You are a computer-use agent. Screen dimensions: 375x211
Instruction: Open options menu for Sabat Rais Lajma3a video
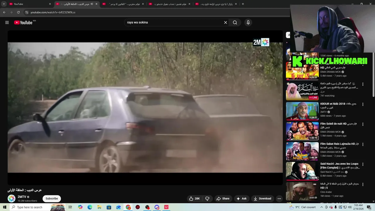[363, 144]
